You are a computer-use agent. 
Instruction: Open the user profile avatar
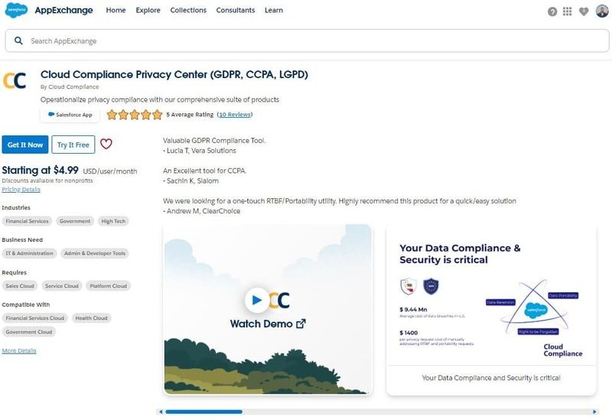click(x=602, y=11)
